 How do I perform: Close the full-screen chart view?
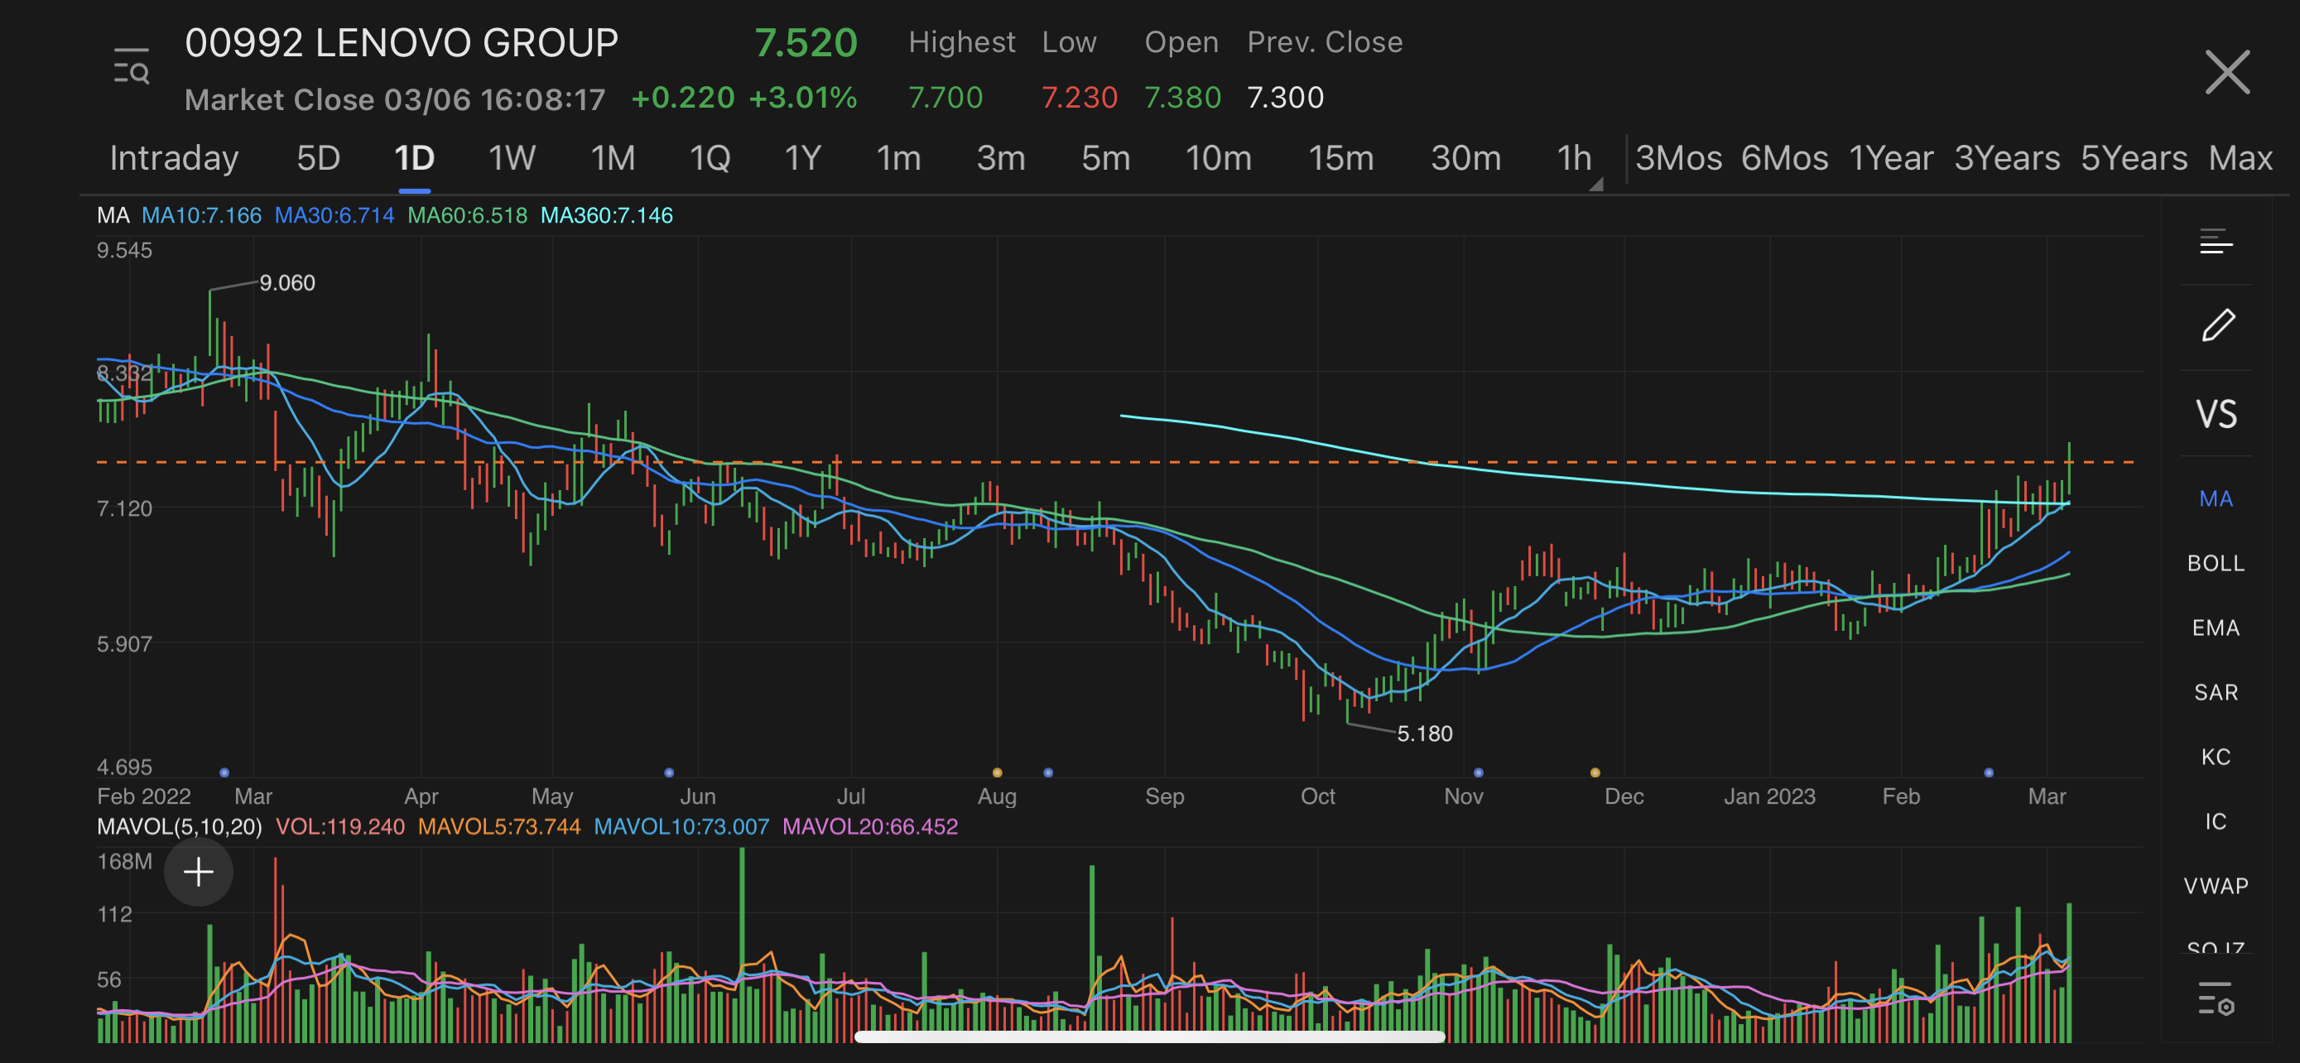point(2227,72)
